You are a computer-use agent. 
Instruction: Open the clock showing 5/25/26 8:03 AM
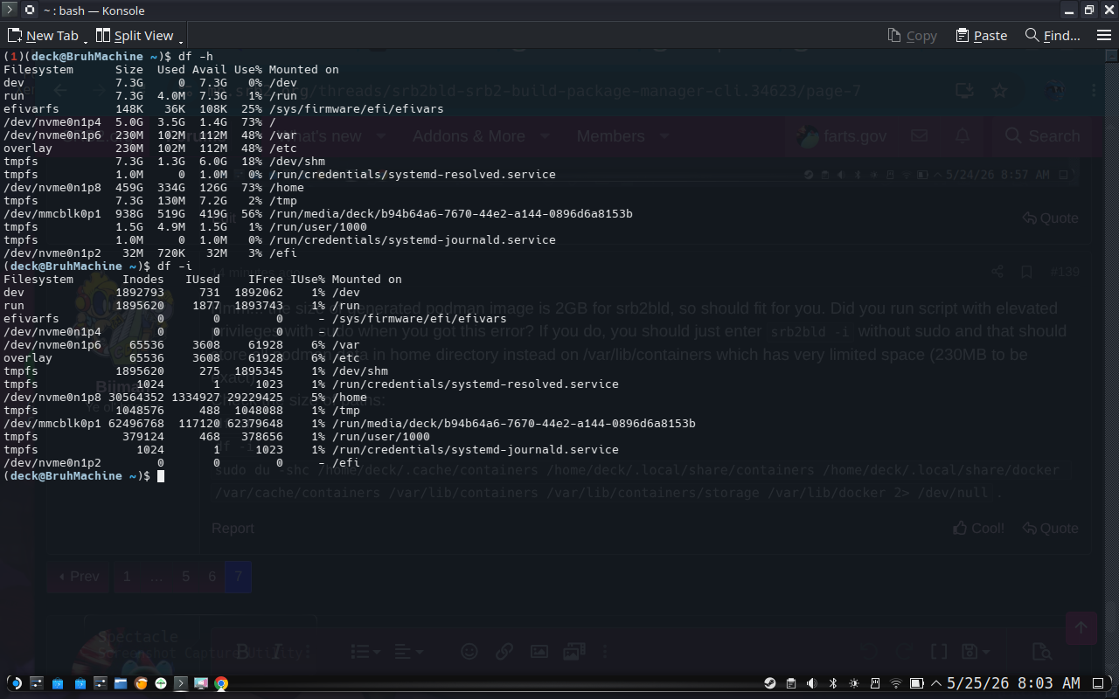click(1014, 683)
